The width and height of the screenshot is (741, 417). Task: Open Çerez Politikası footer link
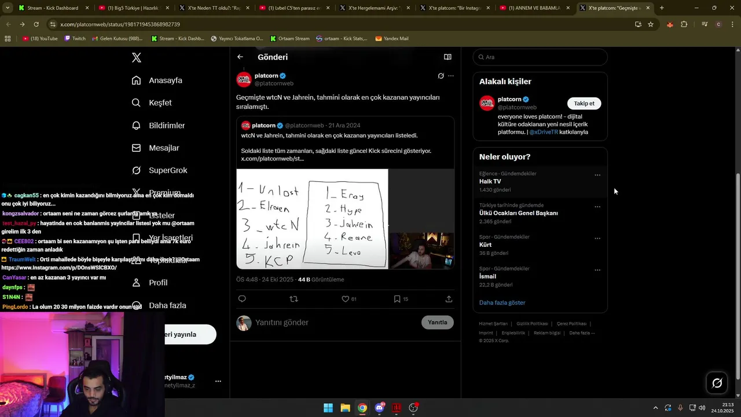click(x=571, y=324)
